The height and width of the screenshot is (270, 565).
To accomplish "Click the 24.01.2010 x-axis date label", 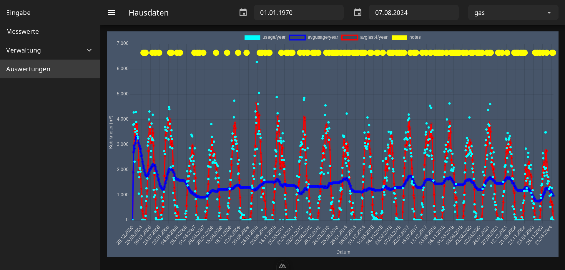I will [x=250, y=235].
